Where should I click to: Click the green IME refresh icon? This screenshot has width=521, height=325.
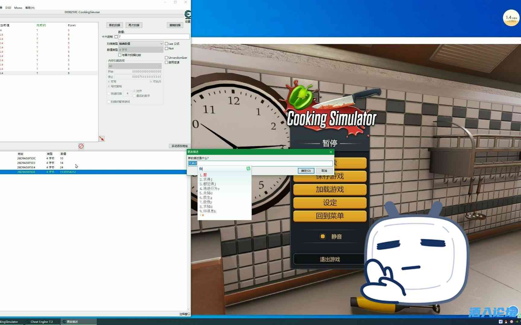pyautogui.click(x=248, y=169)
